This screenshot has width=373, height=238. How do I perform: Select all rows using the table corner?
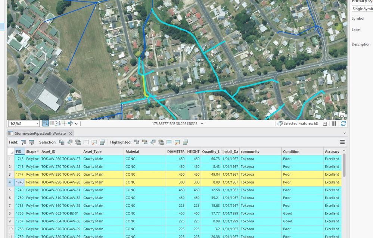point(11,152)
